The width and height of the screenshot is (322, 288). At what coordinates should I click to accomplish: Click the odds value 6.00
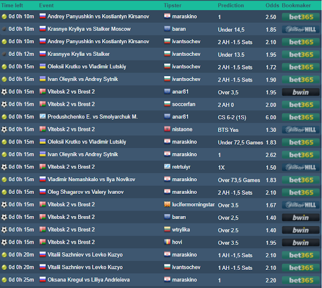(x=271, y=117)
